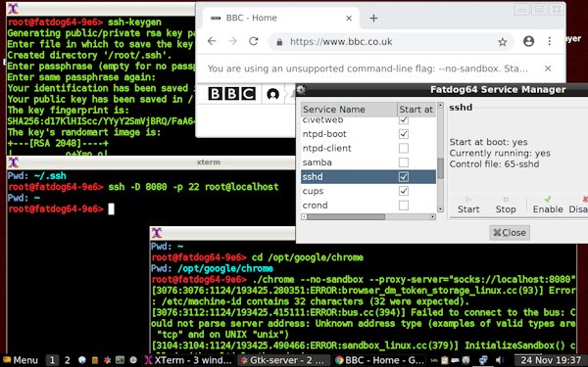Select the ntpd-client service row
This screenshot has width=588, height=367.
point(368,148)
